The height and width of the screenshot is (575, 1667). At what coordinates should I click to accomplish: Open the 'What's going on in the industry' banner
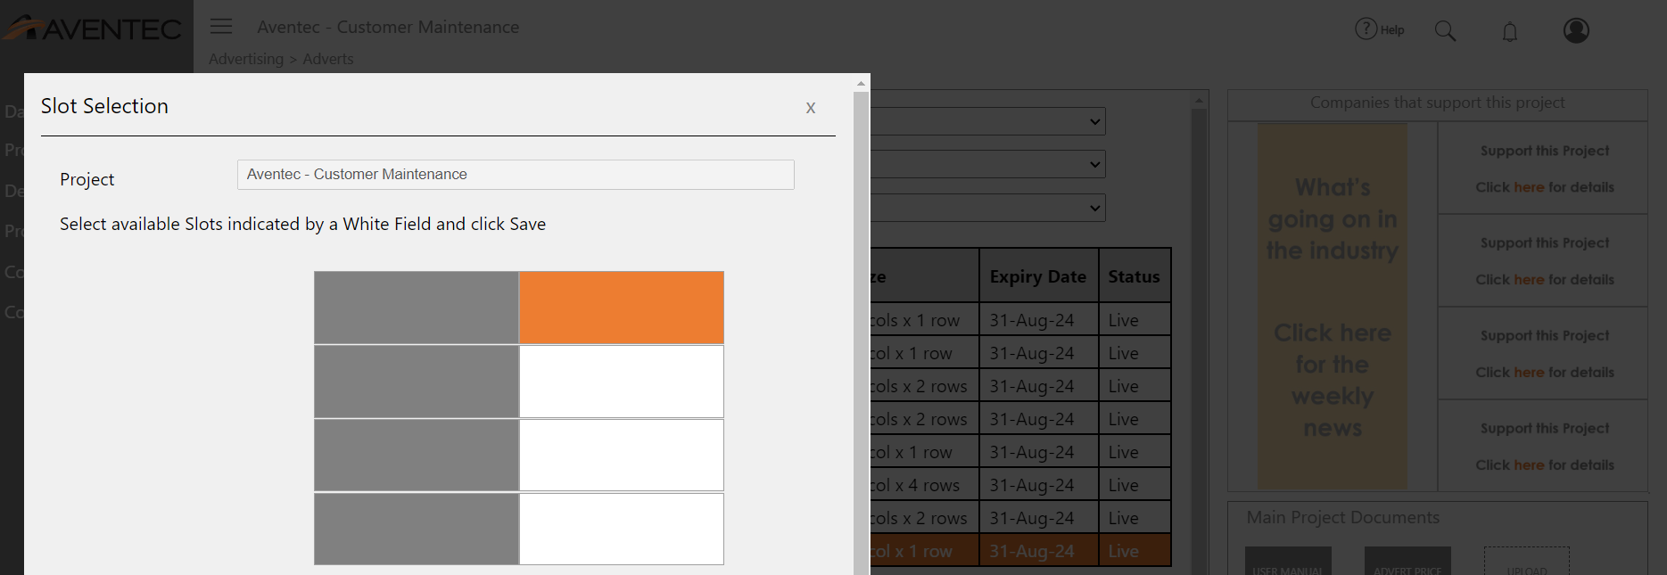pyautogui.click(x=1332, y=306)
